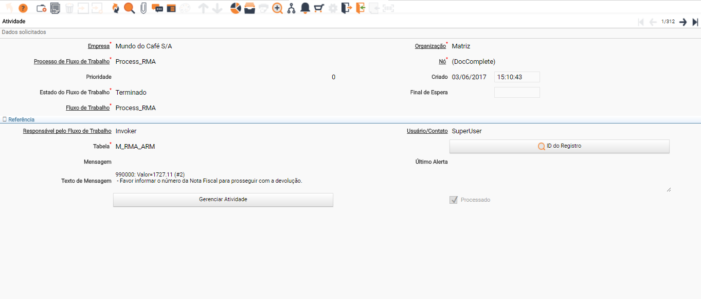Click the SuperUser value
701x299 pixels.
(467, 131)
